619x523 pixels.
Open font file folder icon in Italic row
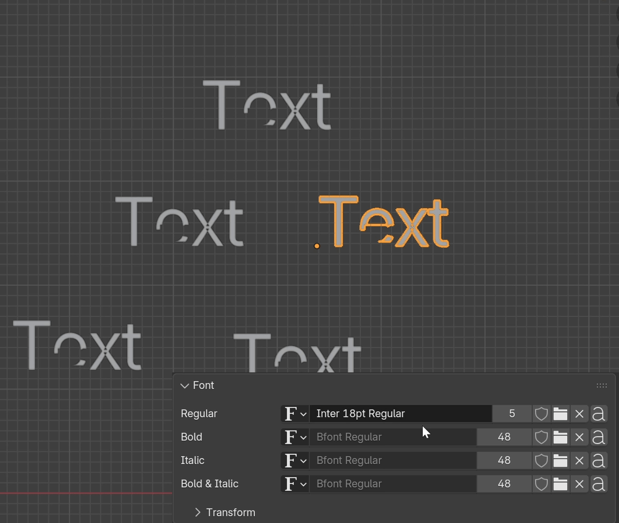[560, 460]
